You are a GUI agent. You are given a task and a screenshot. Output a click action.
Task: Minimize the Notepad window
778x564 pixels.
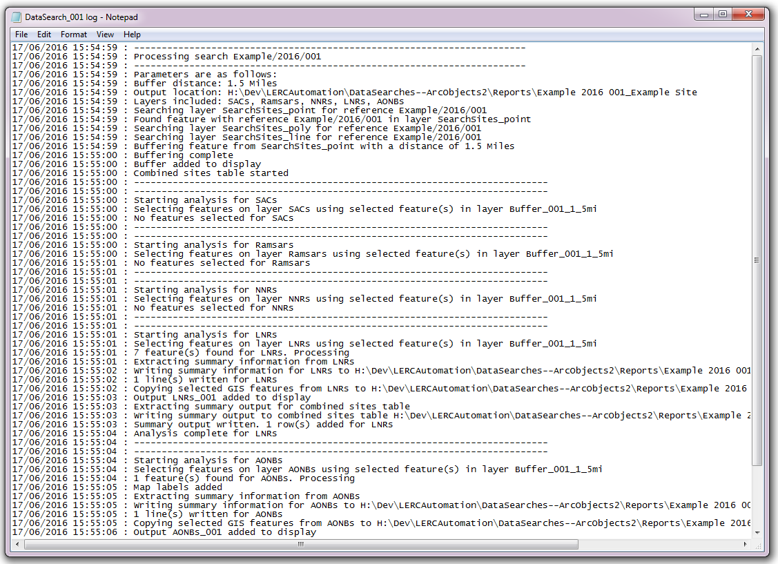click(703, 14)
